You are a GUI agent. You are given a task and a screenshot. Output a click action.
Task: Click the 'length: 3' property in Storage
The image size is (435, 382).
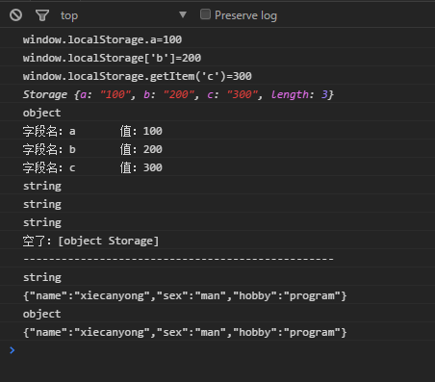tap(299, 94)
